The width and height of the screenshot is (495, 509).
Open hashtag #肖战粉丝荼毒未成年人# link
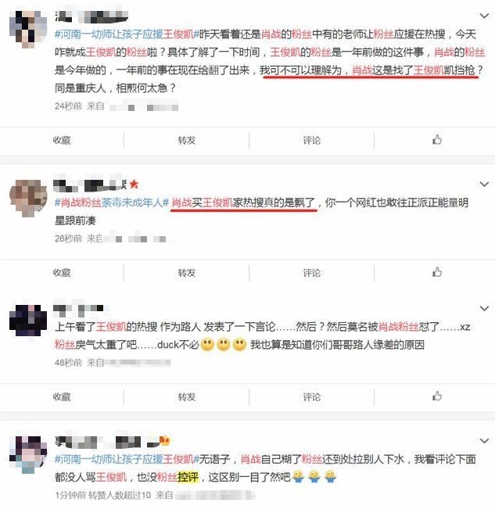[x=112, y=203]
